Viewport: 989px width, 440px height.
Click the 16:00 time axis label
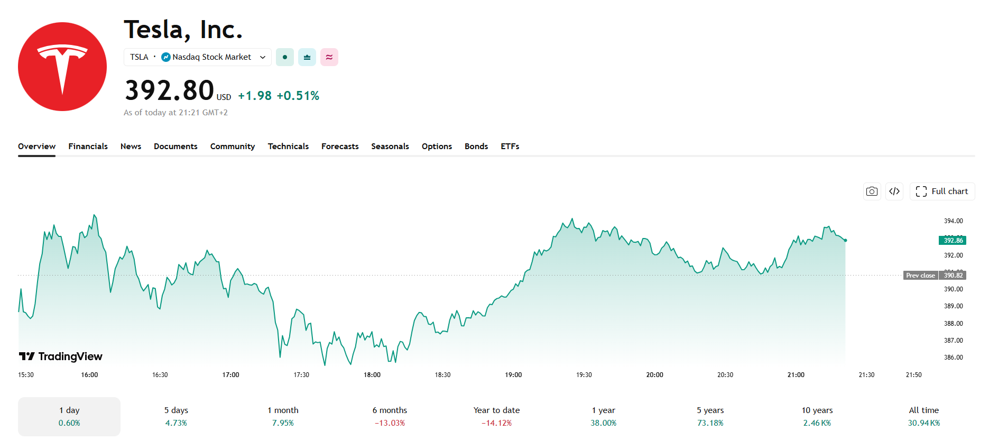(x=89, y=375)
